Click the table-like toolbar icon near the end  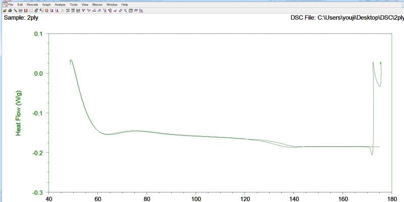point(131,11)
